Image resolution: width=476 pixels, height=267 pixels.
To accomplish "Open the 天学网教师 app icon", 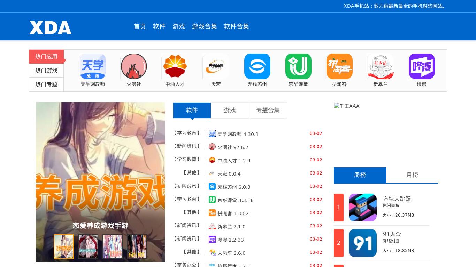I will pyautogui.click(x=93, y=66).
